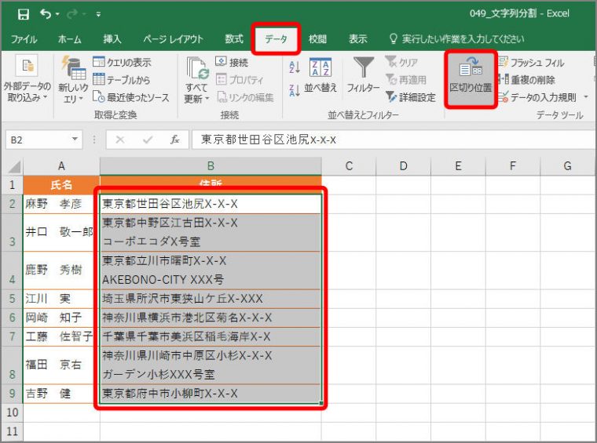
Task: Click 重複の削除 button
Action: coord(527,80)
